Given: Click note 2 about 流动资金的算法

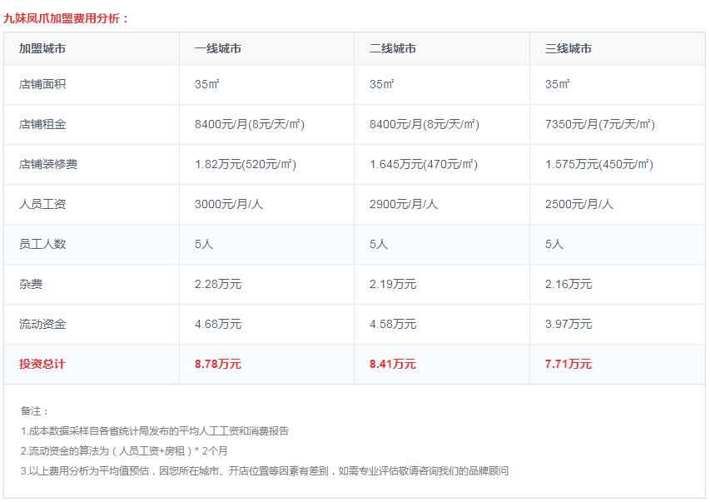Looking at the screenshot, I should tap(124, 451).
